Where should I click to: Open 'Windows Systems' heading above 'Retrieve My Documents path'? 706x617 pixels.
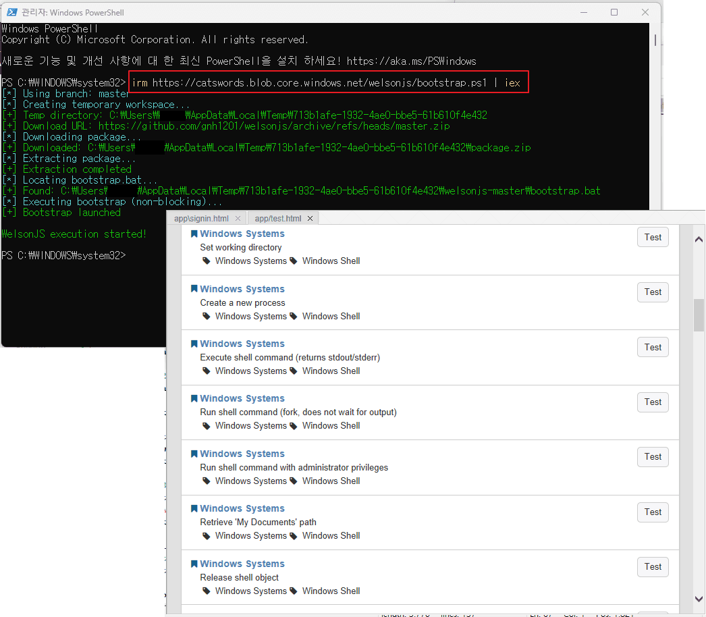(x=242, y=508)
